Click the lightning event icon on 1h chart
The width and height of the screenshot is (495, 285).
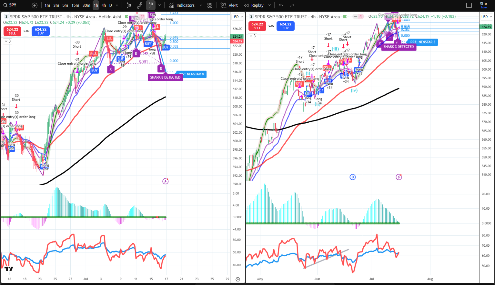click(166, 181)
